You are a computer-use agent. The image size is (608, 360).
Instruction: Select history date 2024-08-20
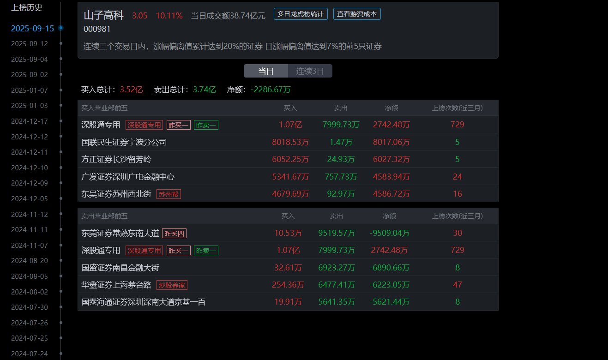tap(30, 260)
